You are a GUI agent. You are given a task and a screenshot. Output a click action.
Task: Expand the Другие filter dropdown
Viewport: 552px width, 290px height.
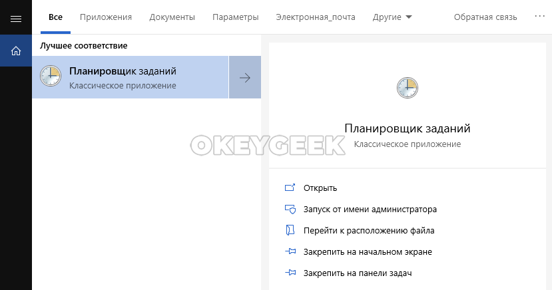392,17
